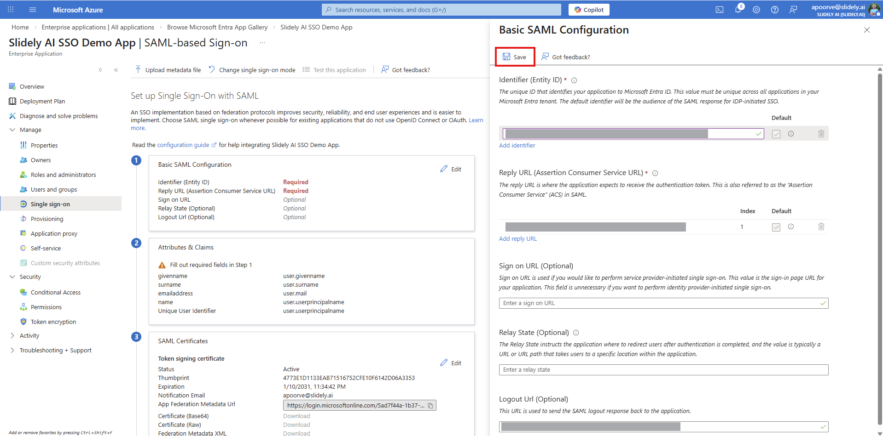The width and height of the screenshot is (883, 436).
Task: Open the ellipsis menu beside page title
Action: [262, 43]
